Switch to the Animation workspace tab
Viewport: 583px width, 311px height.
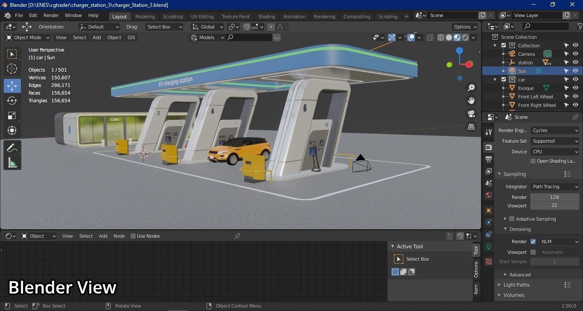click(294, 17)
